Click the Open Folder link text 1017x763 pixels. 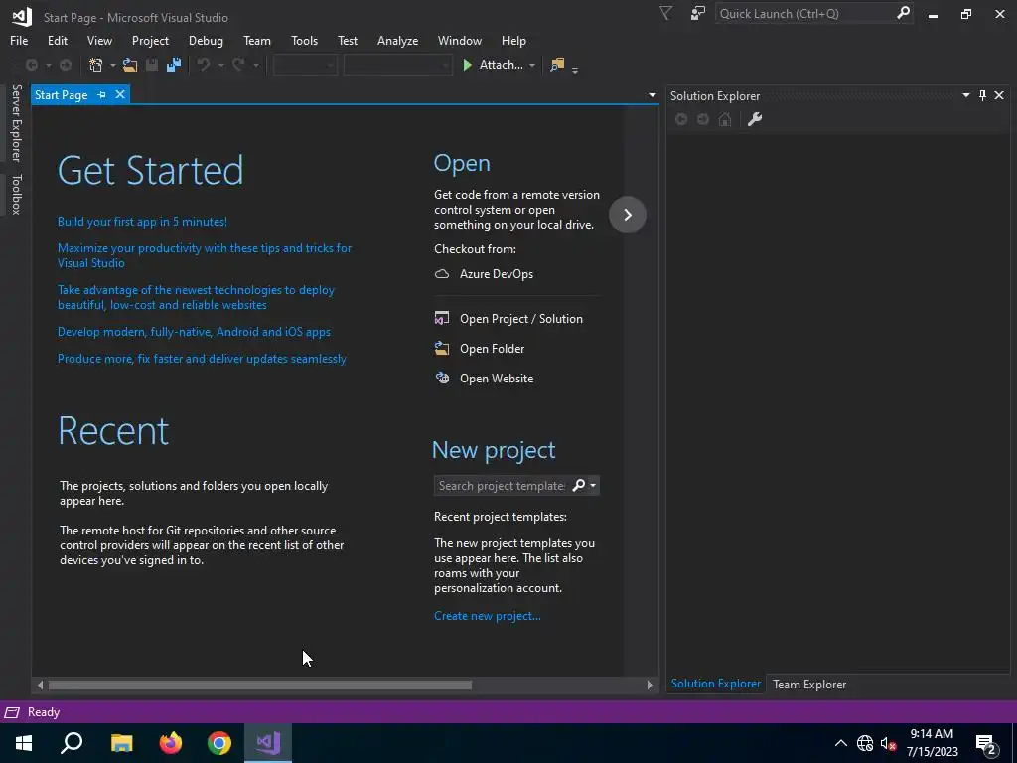tap(492, 349)
